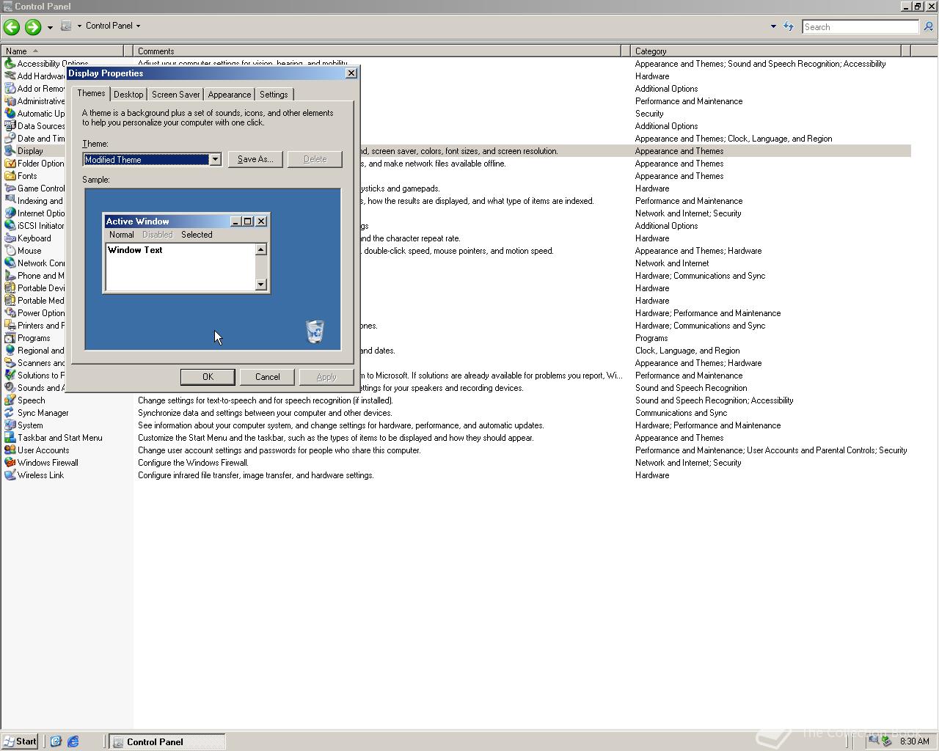The height and width of the screenshot is (751, 939).
Task: Click the Start button
Action: [20, 741]
